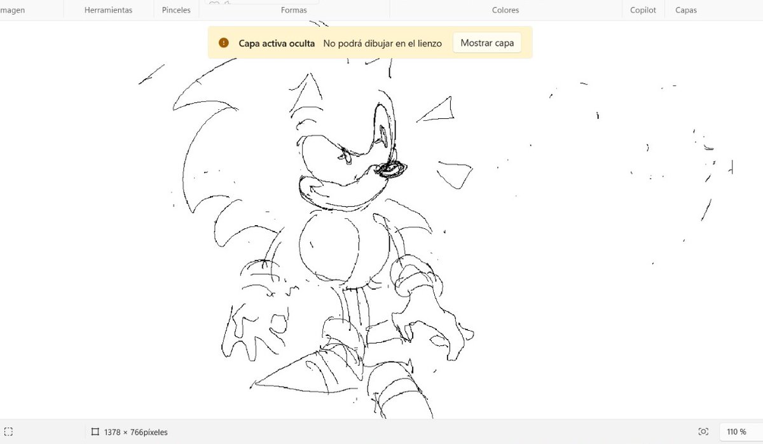This screenshot has width=763, height=444.
Task: Click the Capas ribbon group label
Action: tap(686, 10)
